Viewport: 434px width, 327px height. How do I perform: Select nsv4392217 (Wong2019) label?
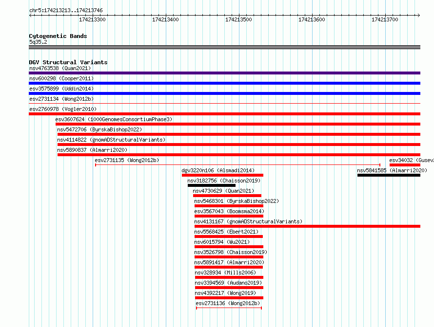point(225,293)
